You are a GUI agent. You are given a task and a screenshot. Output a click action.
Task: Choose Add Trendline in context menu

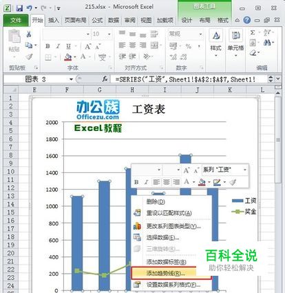pos(171,273)
